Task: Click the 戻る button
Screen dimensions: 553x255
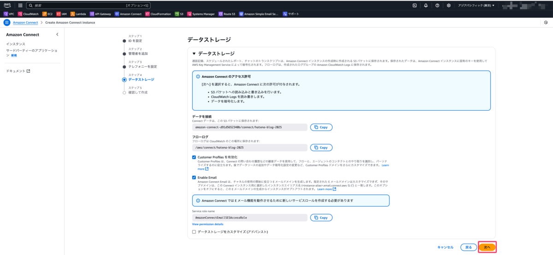Action: tap(468, 247)
